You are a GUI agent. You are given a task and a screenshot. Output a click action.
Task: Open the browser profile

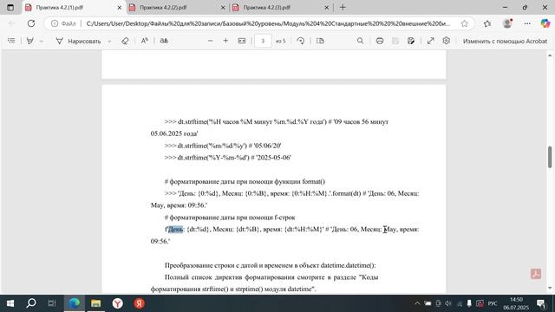[507, 23]
